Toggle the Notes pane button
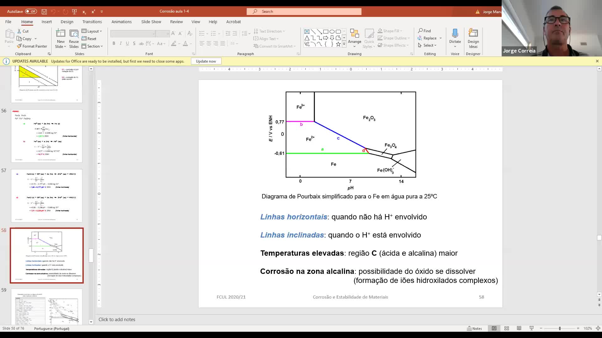 (474, 328)
